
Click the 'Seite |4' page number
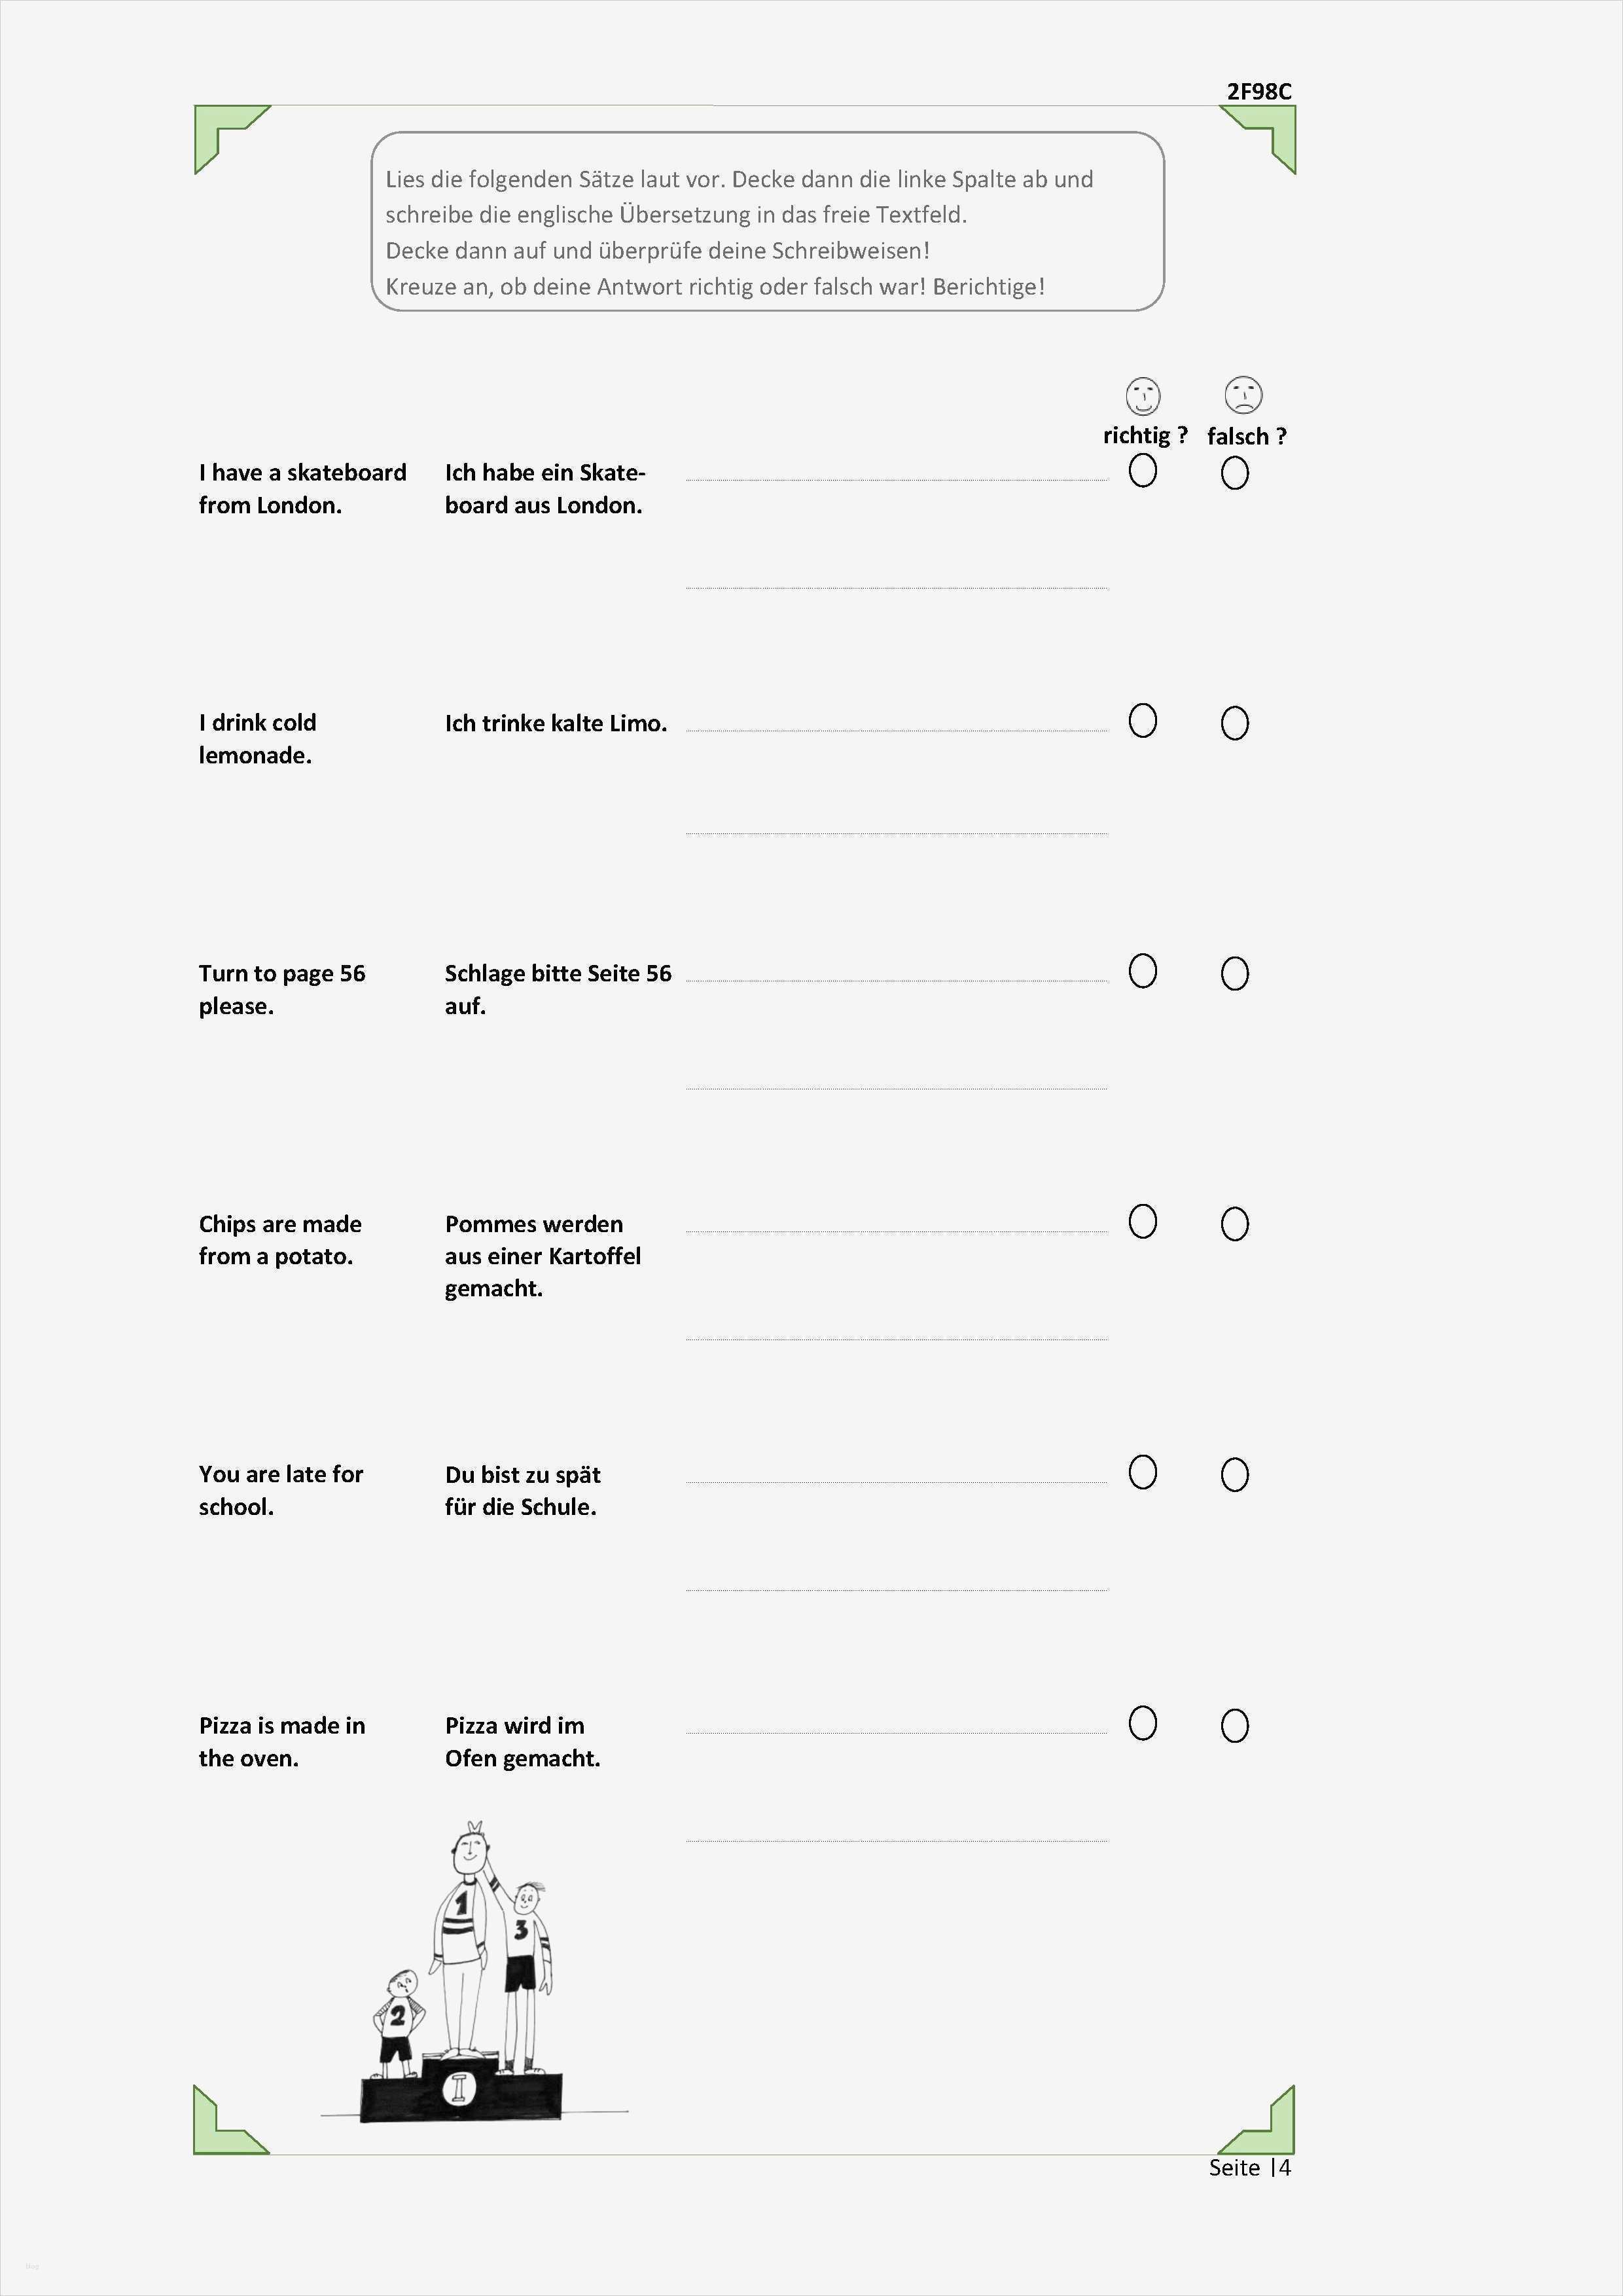(1249, 2167)
